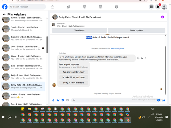Click the GIF picker icon

coord(68,100)
